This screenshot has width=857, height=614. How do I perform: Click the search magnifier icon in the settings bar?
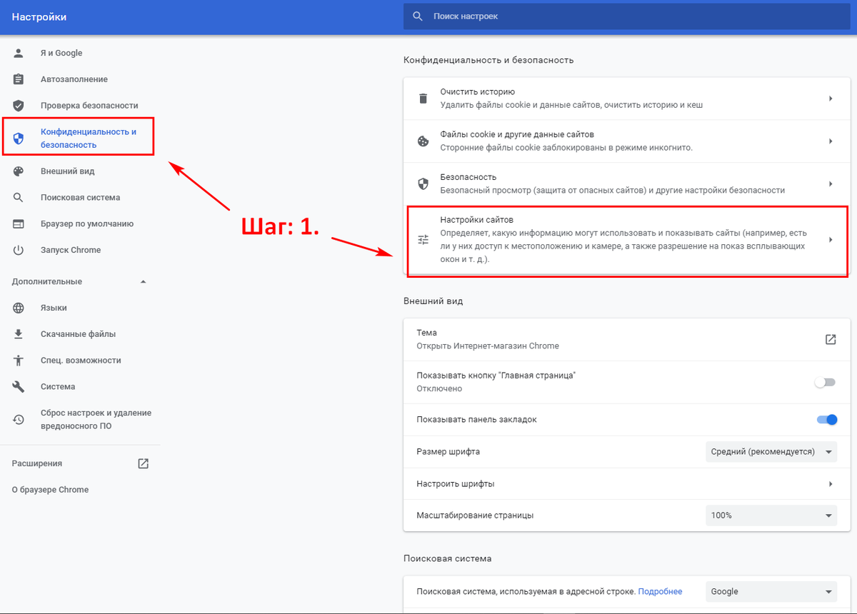pos(418,16)
